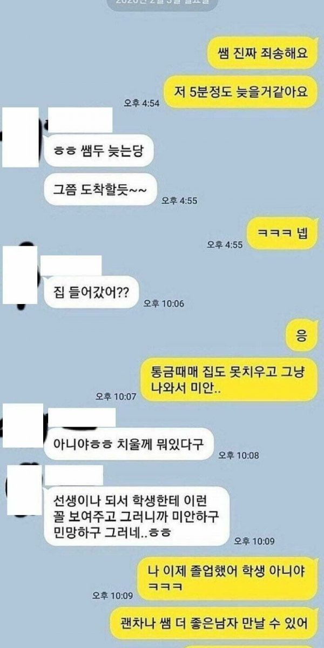Select the '그쯤 도착할듯~~' message
Screen dimensions: 324x648
click(x=100, y=189)
